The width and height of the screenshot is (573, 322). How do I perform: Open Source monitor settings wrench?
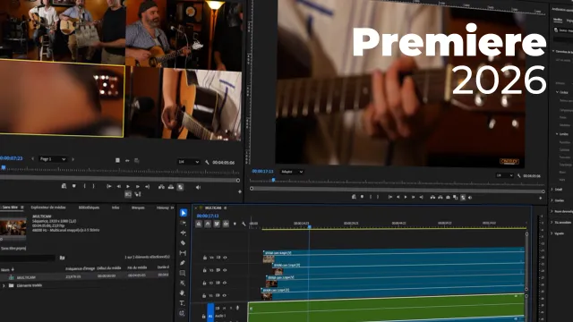(207, 162)
